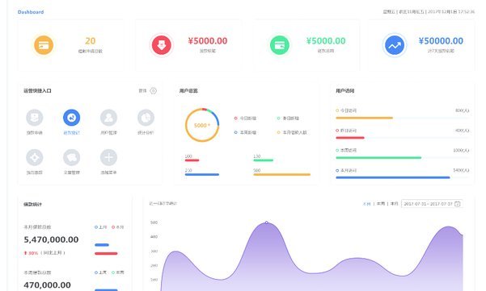Open the grey tag-shaped quick entry icon in the bottom row
Screen dimensions: 486x291
tap(72, 157)
